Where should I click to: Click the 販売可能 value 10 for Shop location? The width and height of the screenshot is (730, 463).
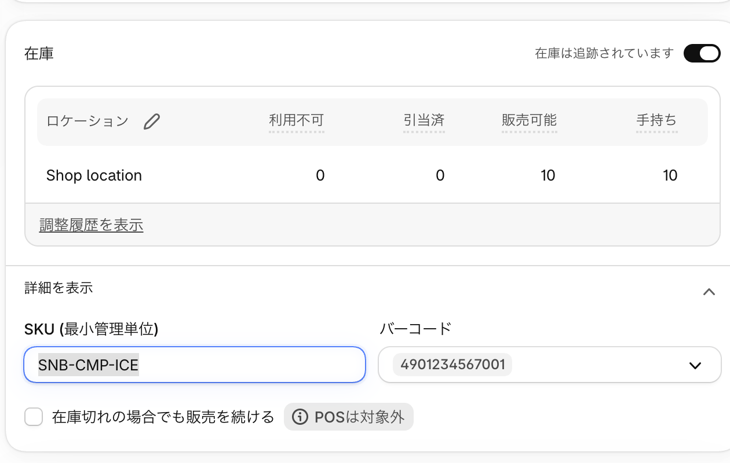548,175
